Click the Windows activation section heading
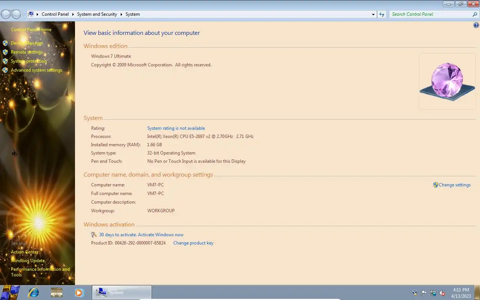This screenshot has height=300, width=480. click(x=109, y=225)
